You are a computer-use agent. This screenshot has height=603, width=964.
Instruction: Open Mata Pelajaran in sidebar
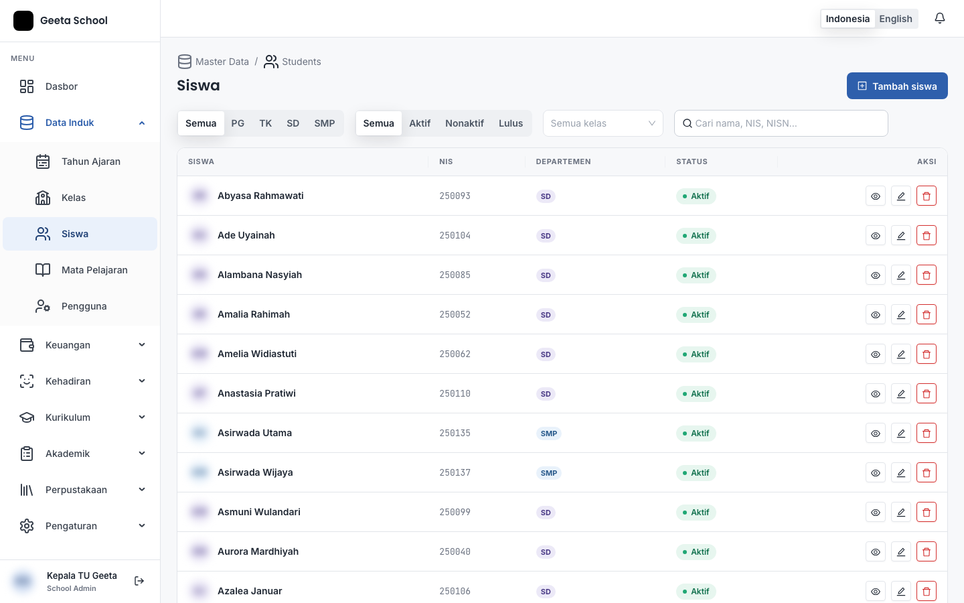[80, 270]
